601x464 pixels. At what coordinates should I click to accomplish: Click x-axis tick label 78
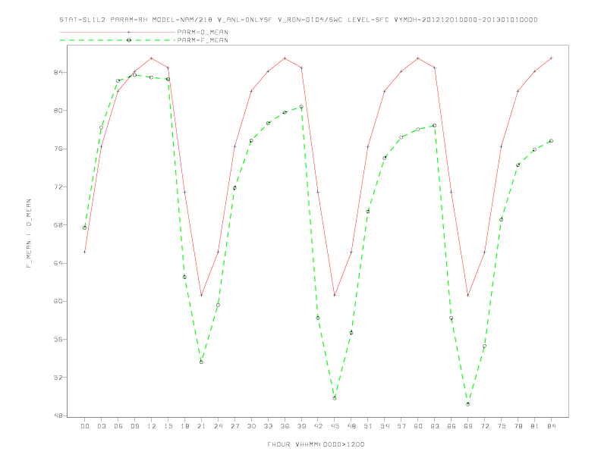[518, 426]
